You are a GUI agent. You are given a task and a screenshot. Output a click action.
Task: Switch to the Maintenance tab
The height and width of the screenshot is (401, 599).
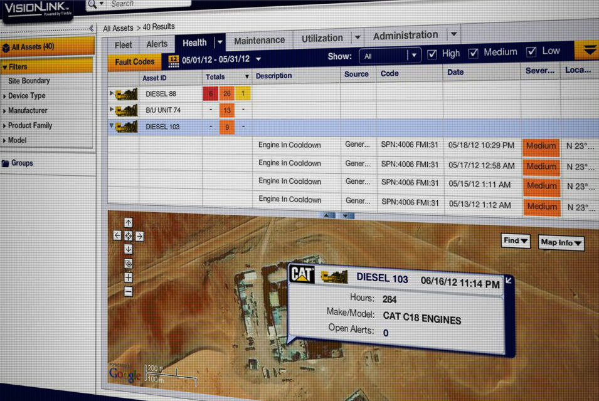260,40
